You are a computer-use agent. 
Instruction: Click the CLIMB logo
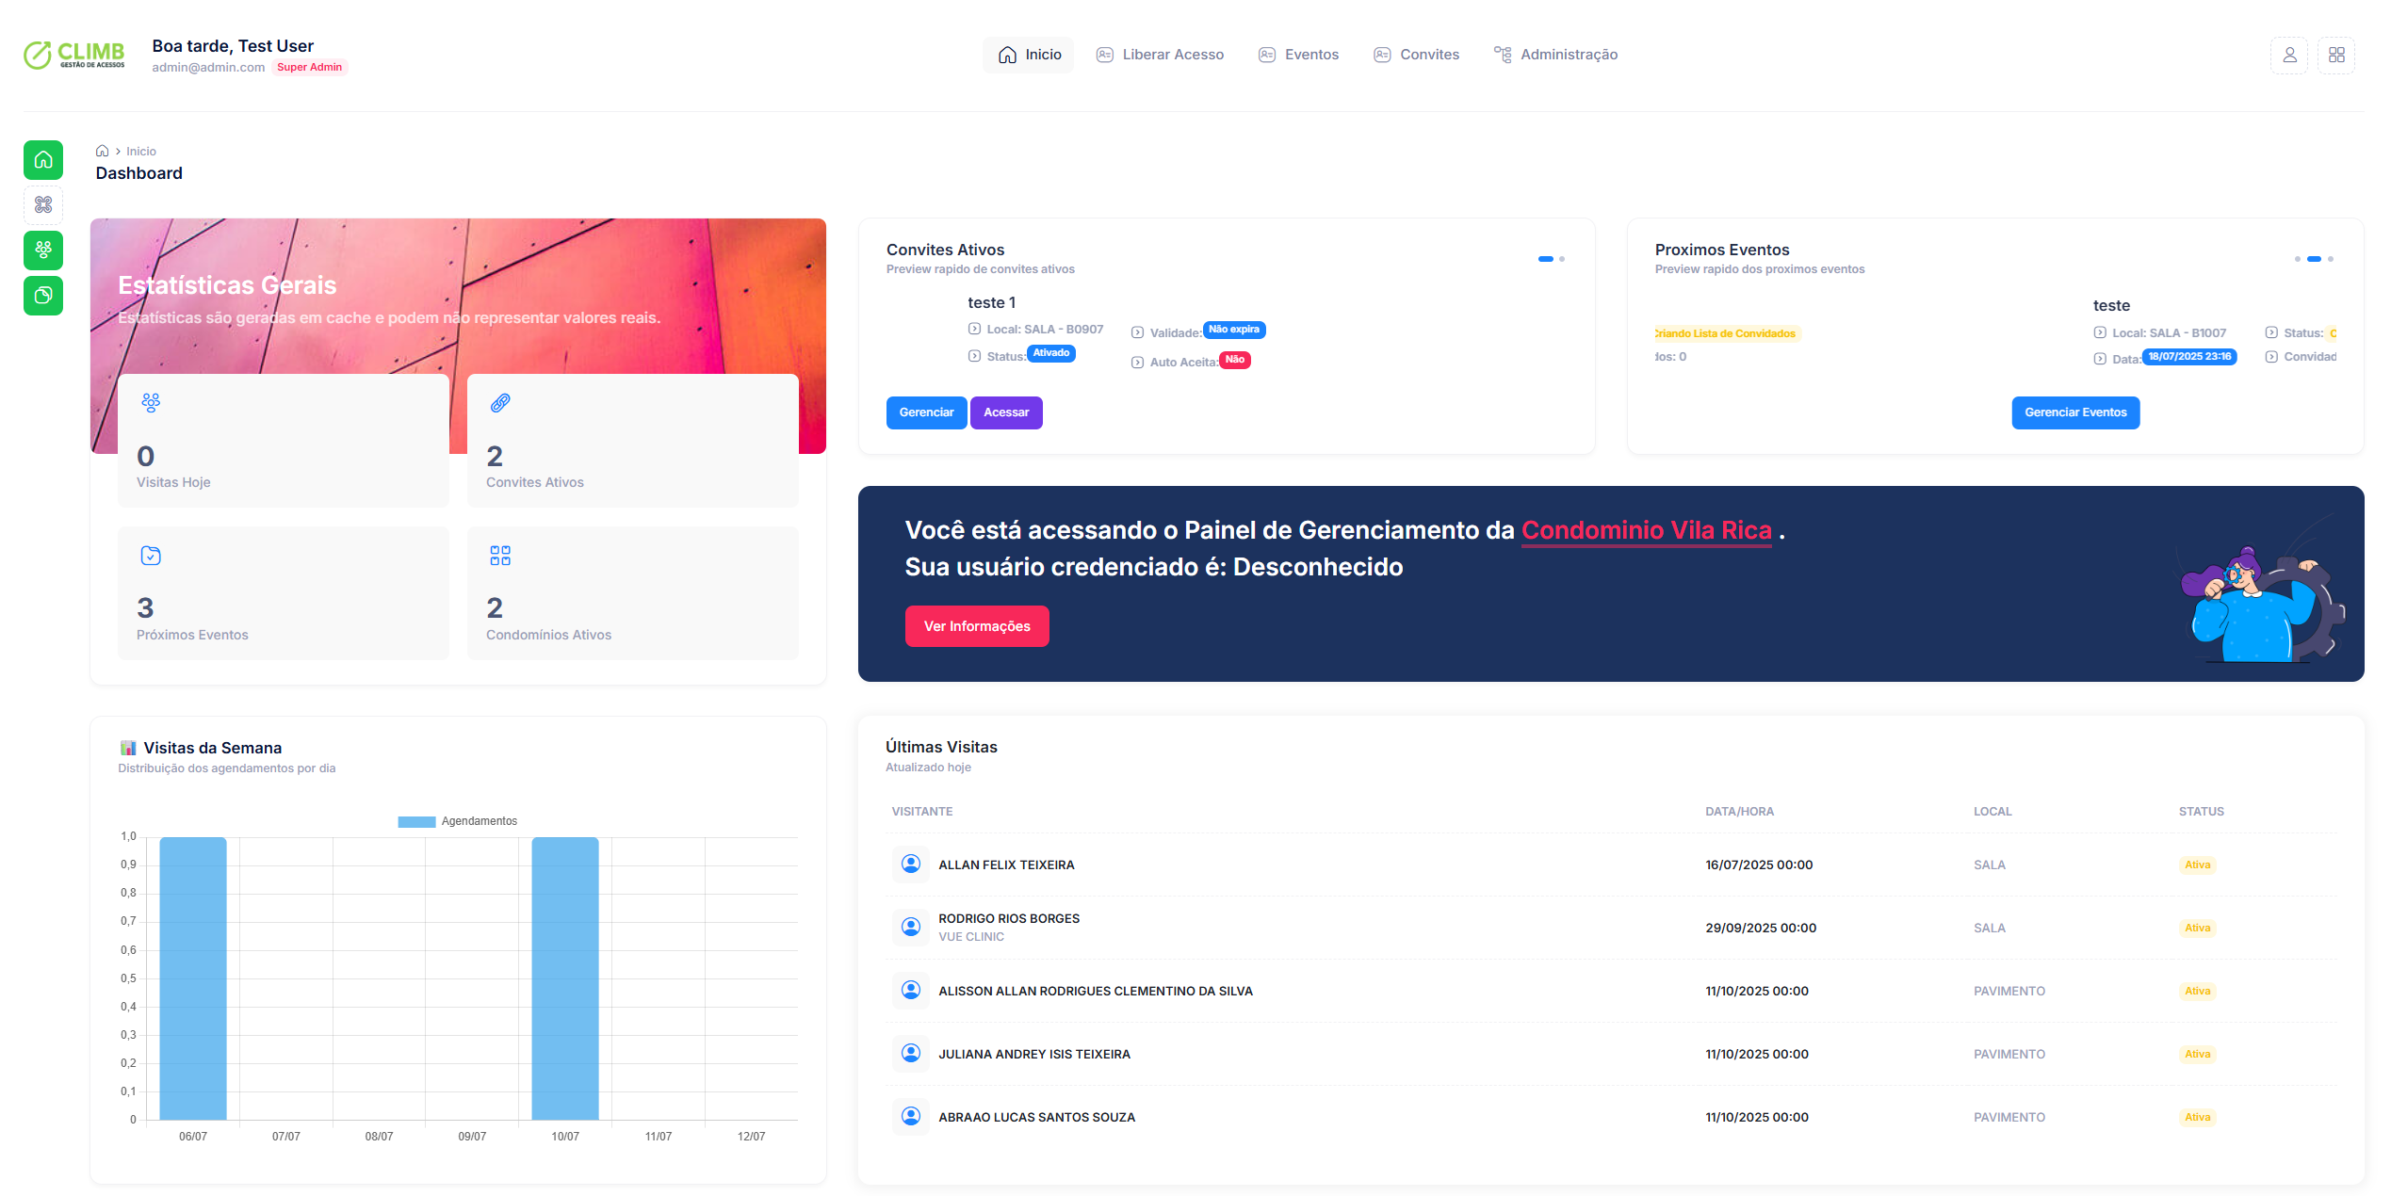pos(75,55)
